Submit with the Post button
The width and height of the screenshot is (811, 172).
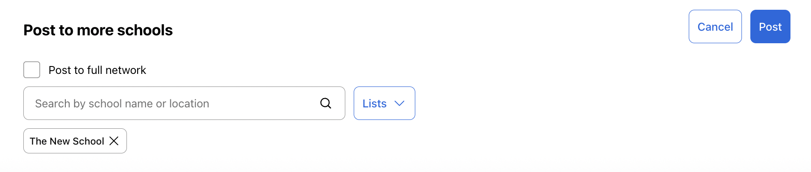(770, 26)
